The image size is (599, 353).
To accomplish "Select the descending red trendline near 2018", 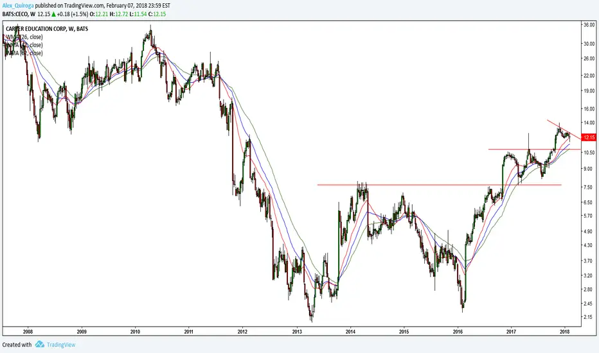I will [x=564, y=130].
